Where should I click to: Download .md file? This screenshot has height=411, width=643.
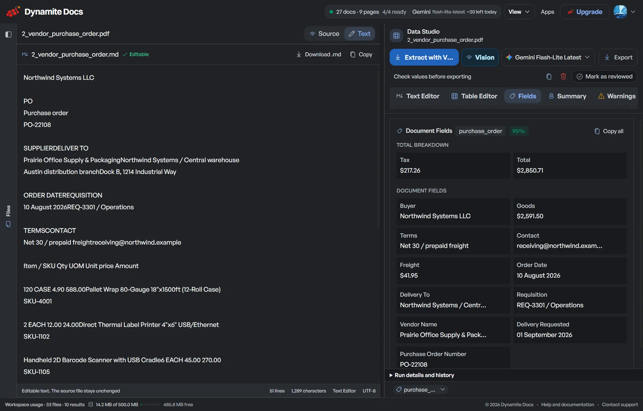coord(319,54)
